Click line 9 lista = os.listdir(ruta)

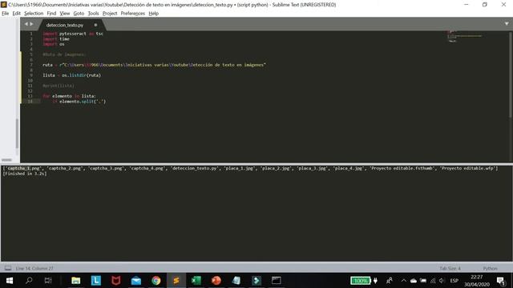(x=71, y=75)
